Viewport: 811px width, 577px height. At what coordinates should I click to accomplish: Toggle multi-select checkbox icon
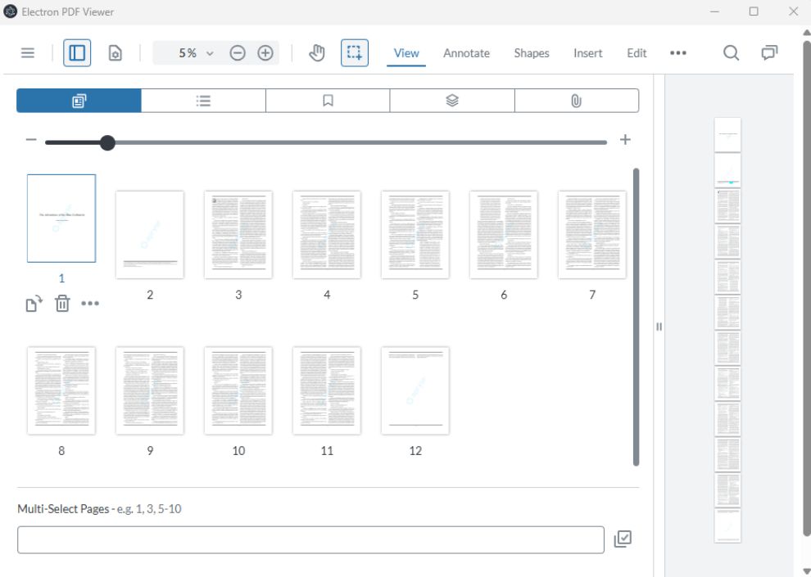(x=623, y=539)
